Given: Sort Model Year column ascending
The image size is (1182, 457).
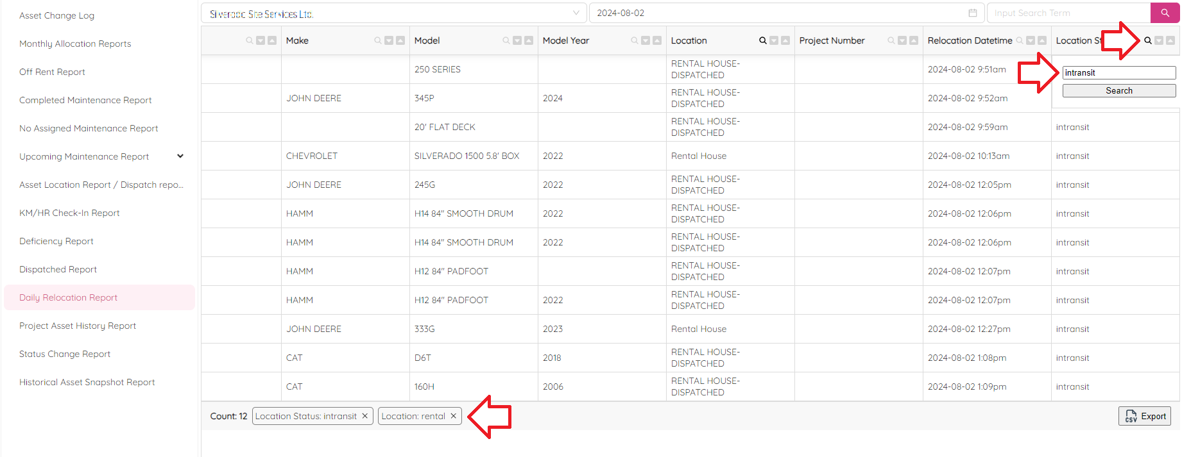Looking at the screenshot, I should tap(657, 40).
